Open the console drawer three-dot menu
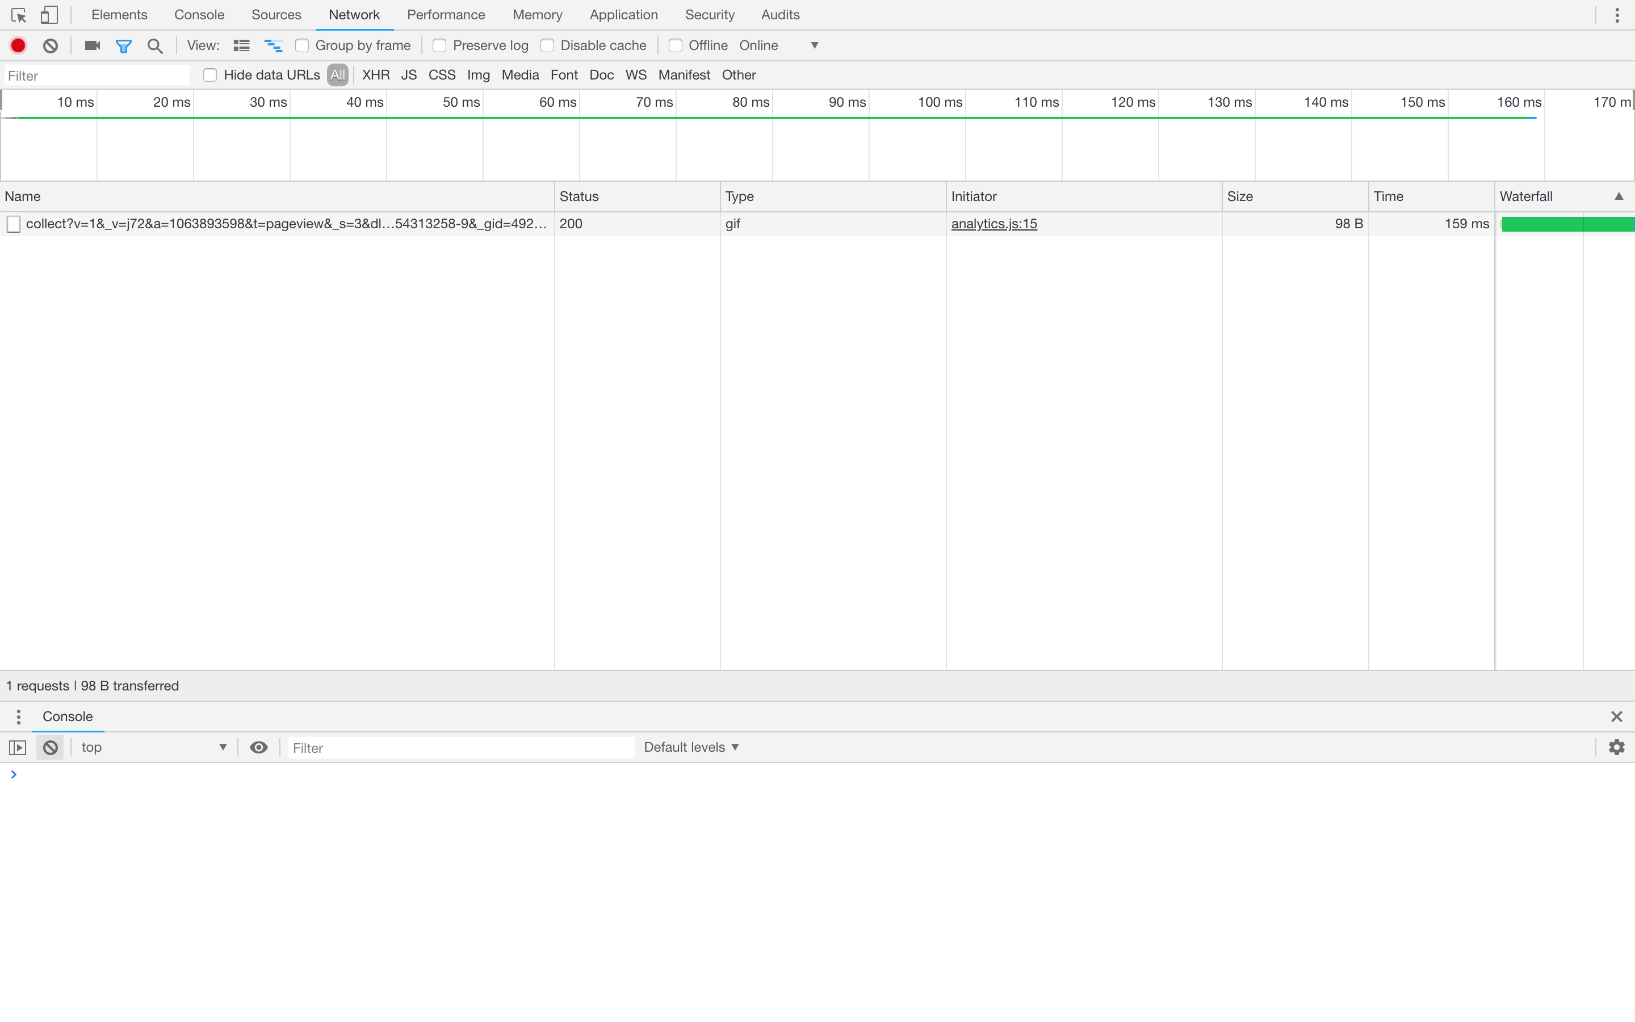Screen dimensions: 1635x1022 pos(18,717)
